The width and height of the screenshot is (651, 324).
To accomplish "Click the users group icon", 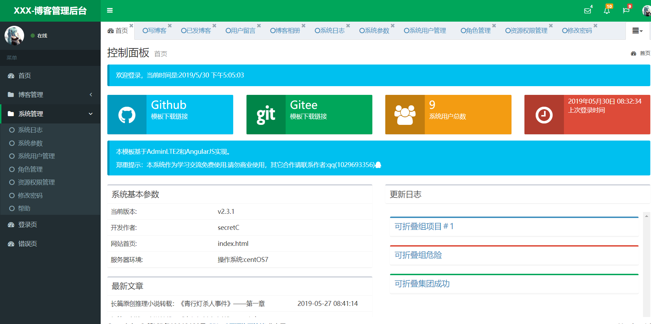I will pyautogui.click(x=405, y=115).
